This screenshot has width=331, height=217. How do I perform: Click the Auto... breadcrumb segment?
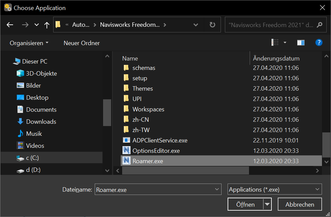click(x=81, y=25)
